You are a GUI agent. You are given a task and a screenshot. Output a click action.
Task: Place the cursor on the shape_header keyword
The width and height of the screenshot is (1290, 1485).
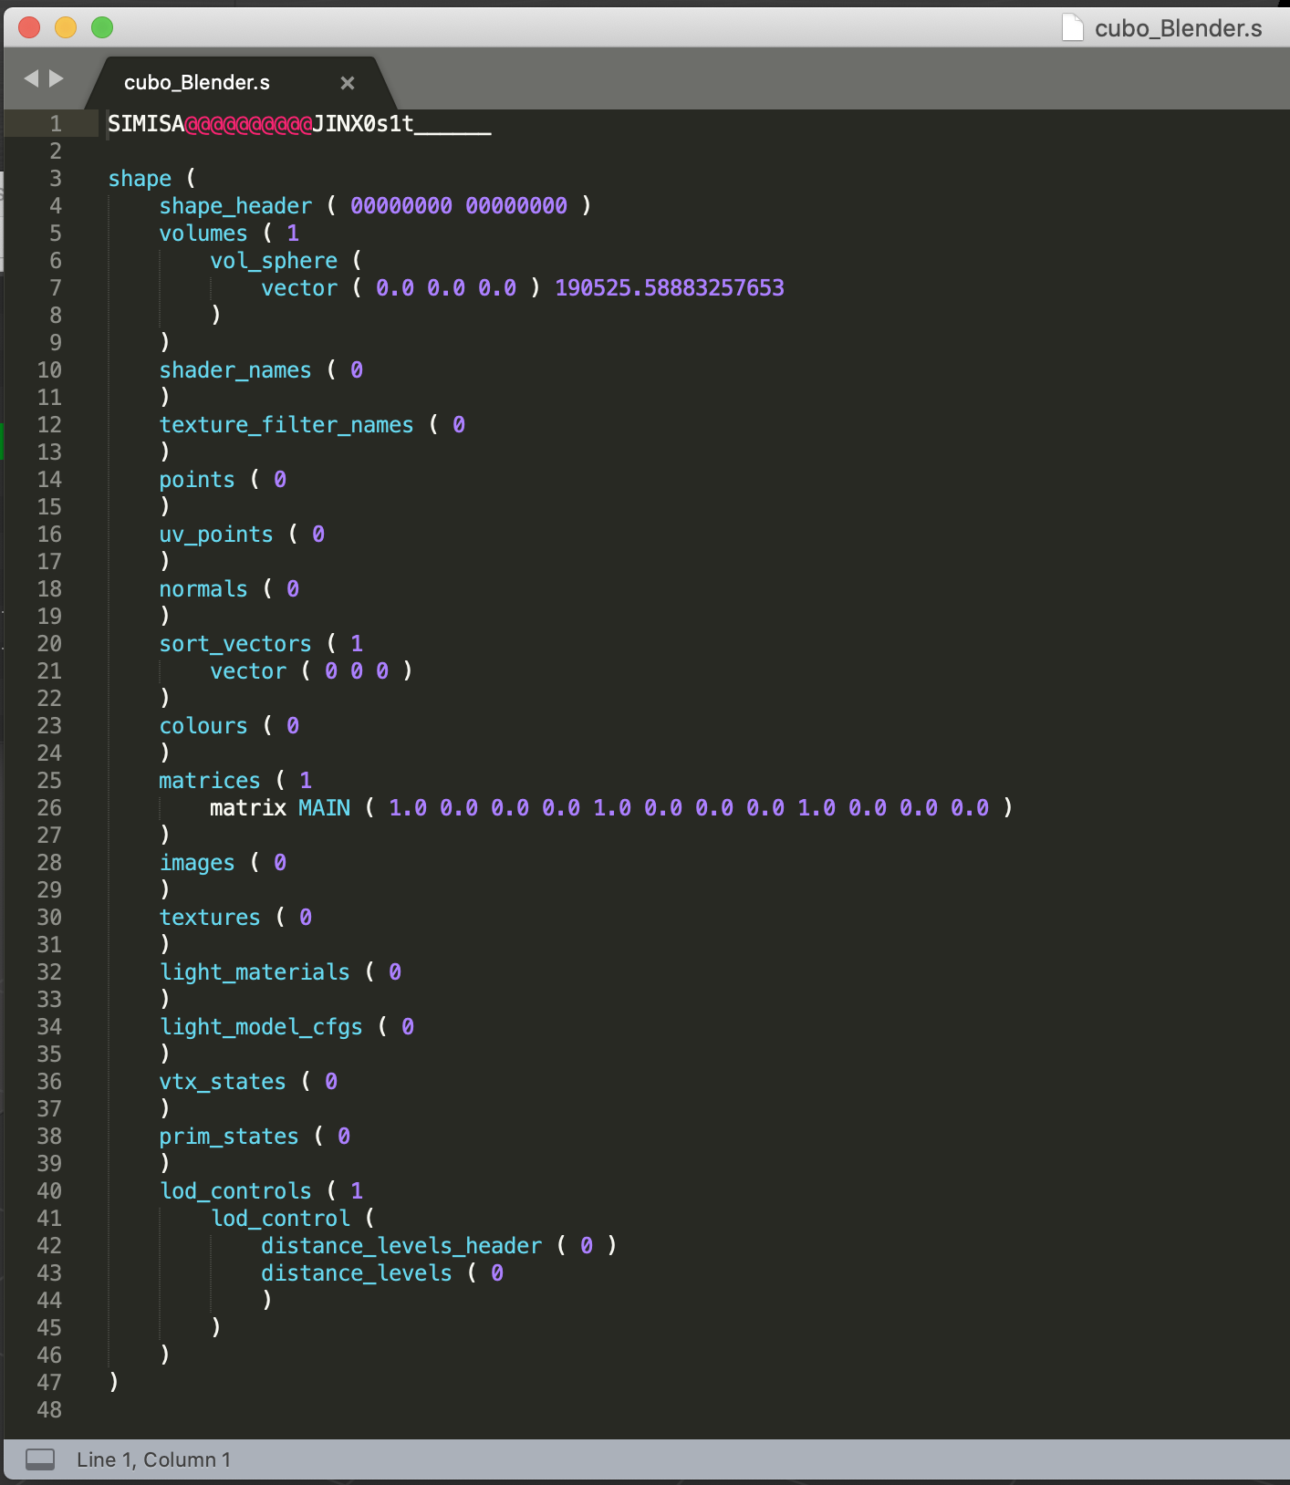(x=235, y=206)
